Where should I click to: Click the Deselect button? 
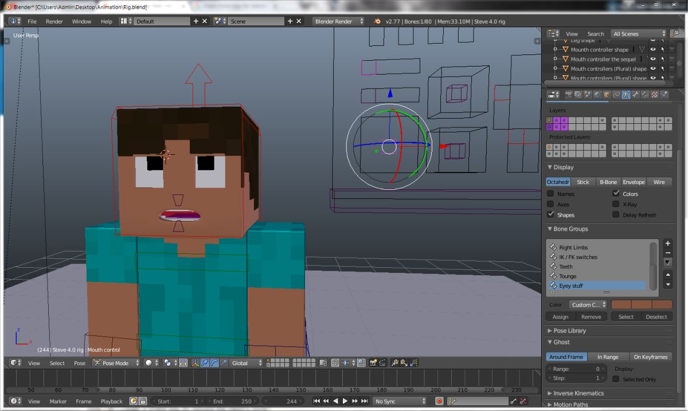coord(656,316)
